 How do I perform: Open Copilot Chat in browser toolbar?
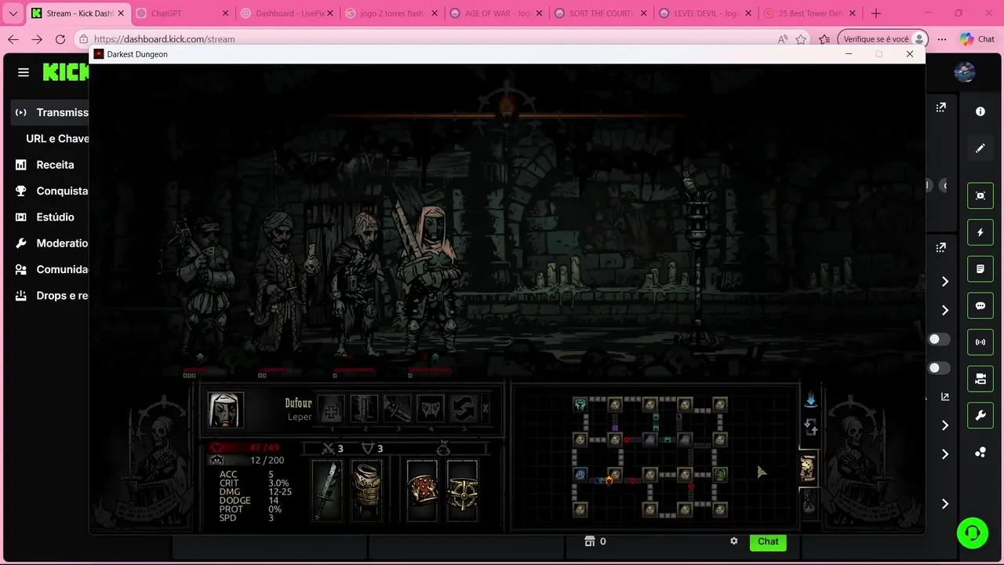pos(977,39)
